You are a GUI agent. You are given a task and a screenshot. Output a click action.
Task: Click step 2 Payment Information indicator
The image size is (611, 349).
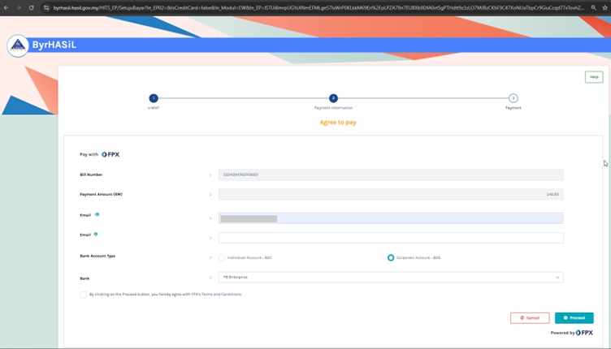(x=333, y=98)
